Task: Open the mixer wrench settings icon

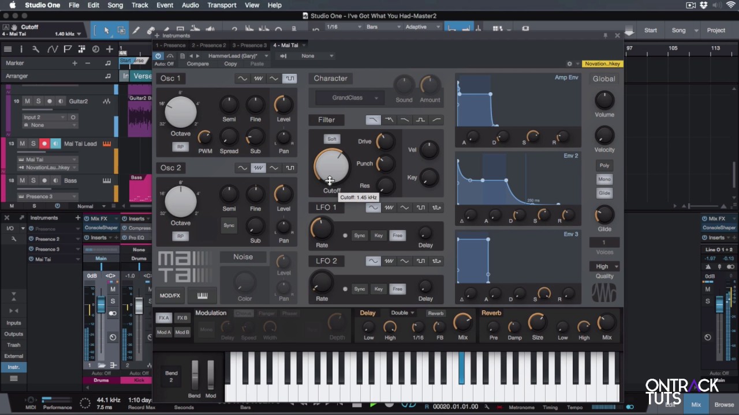Action: 14,239
